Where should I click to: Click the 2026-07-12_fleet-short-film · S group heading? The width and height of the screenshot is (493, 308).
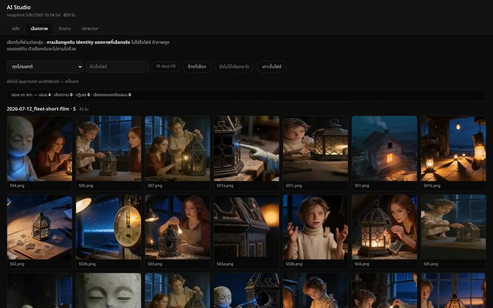point(41,109)
